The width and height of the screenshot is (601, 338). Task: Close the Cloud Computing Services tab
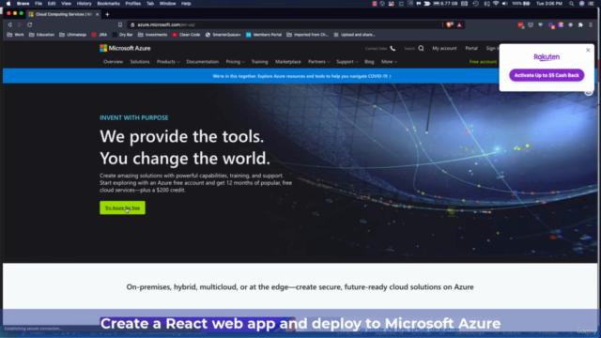point(98,14)
